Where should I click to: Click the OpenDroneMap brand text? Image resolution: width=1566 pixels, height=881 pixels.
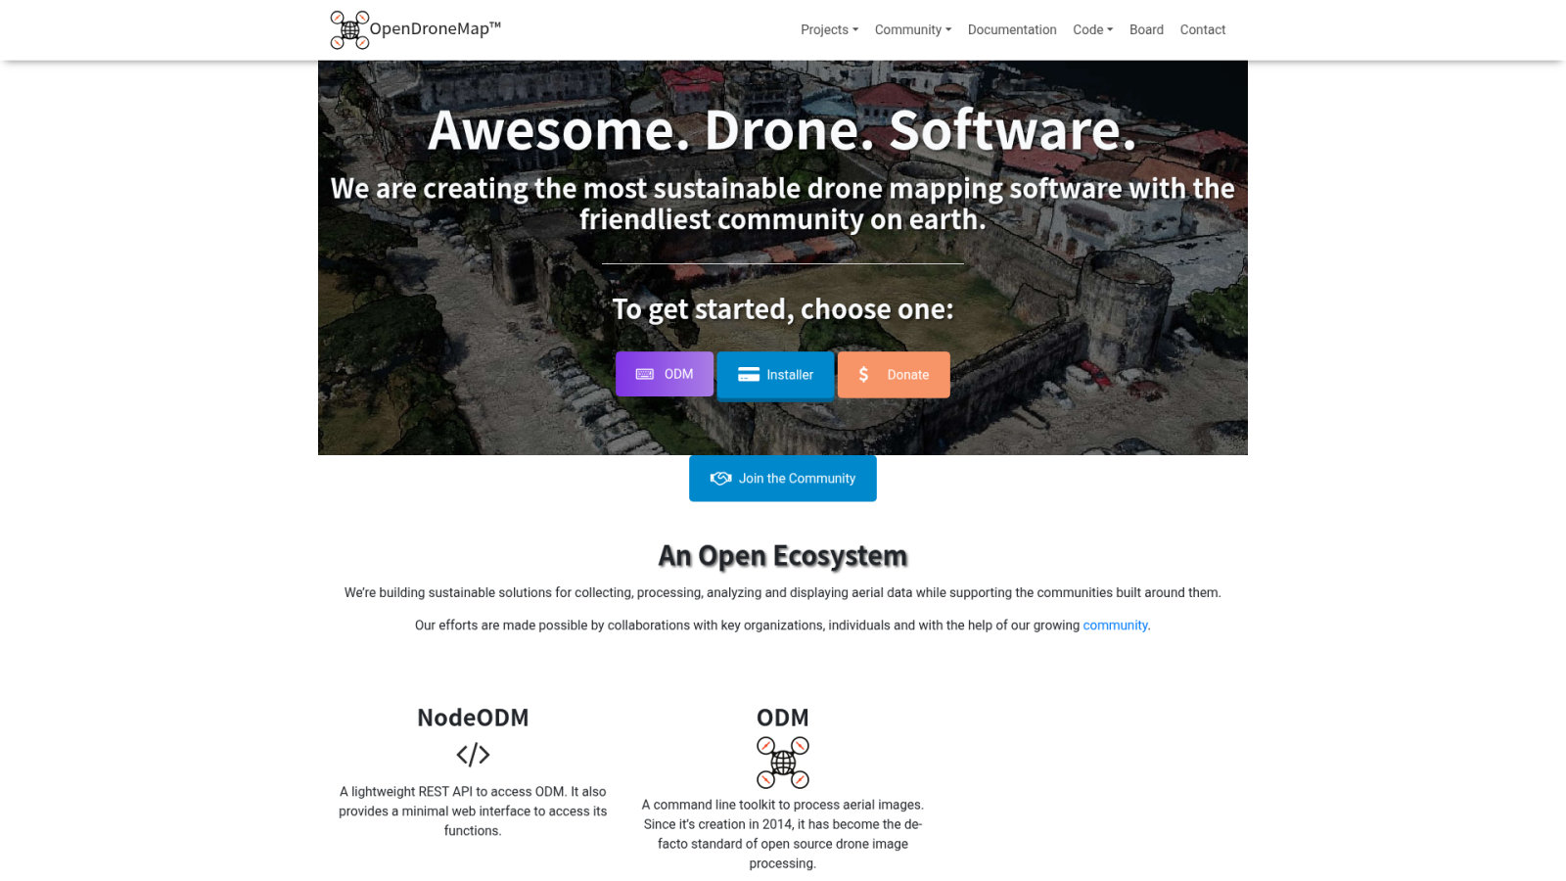436,28
